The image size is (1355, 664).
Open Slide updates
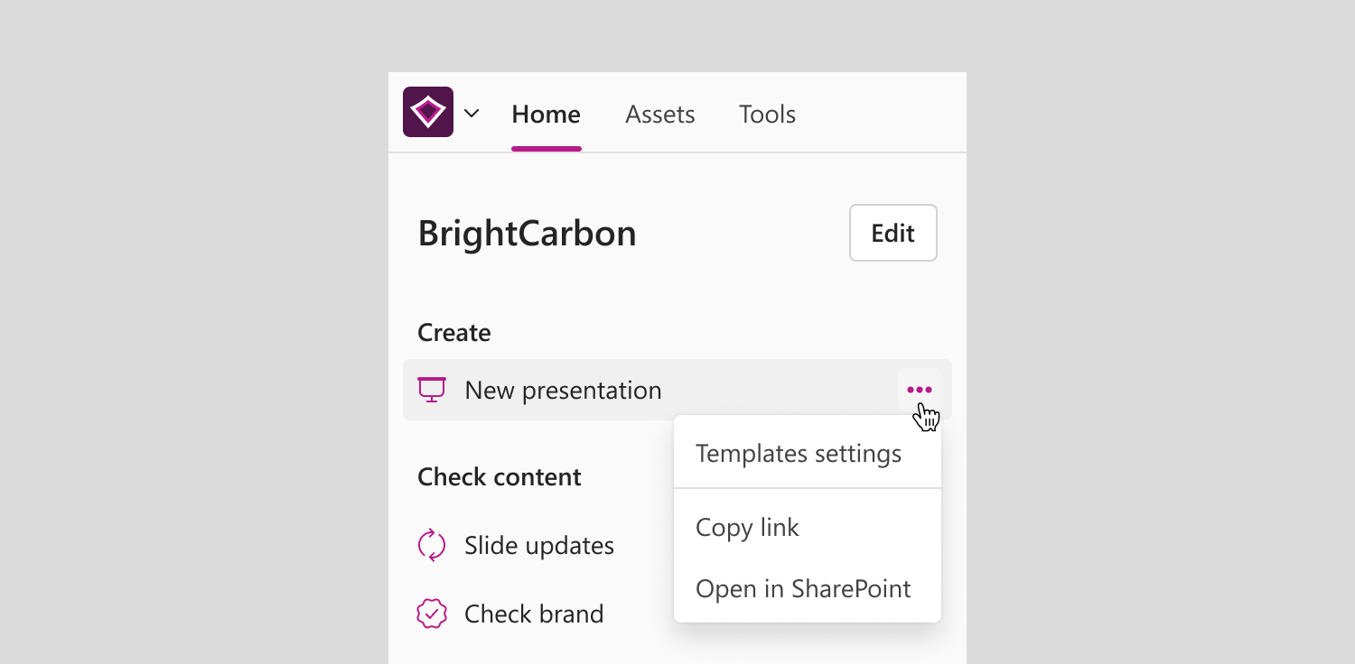[539, 545]
